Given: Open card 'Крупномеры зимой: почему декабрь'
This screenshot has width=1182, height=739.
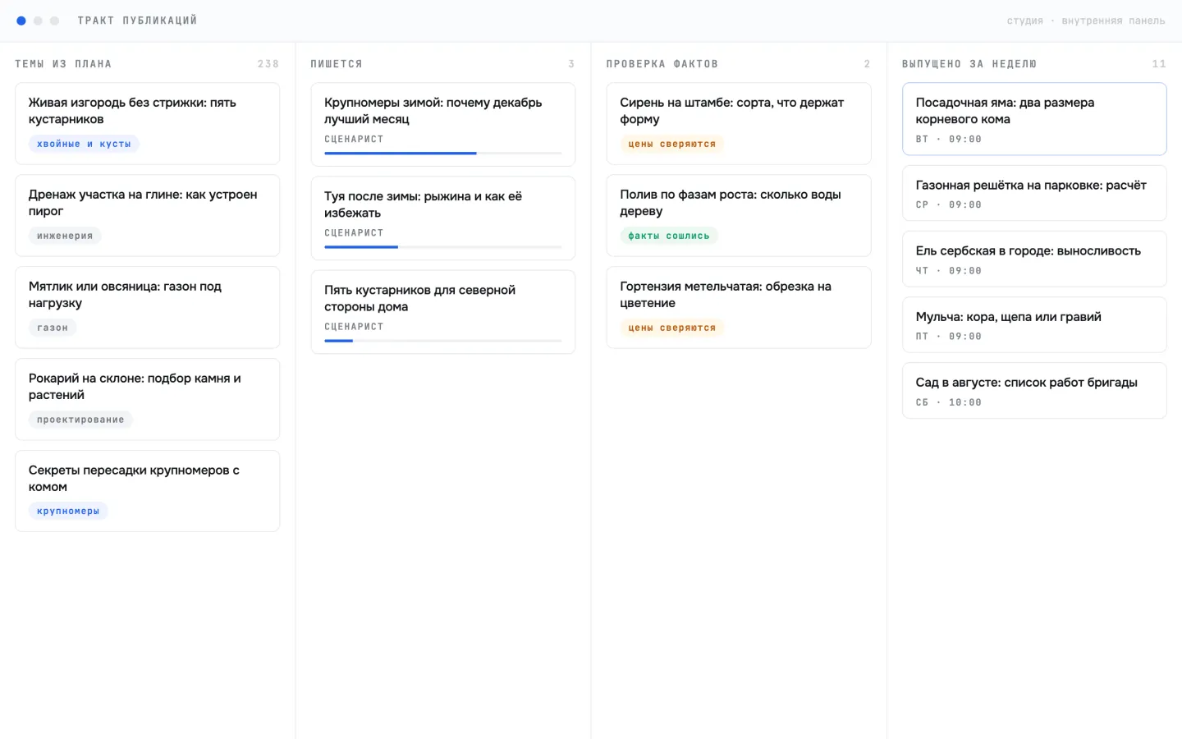Looking at the screenshot, I should click(443, 124).
